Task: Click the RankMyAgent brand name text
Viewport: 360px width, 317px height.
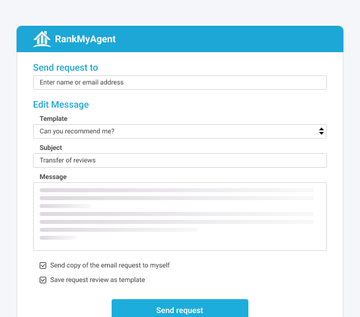Action: (x=85, y=39)
